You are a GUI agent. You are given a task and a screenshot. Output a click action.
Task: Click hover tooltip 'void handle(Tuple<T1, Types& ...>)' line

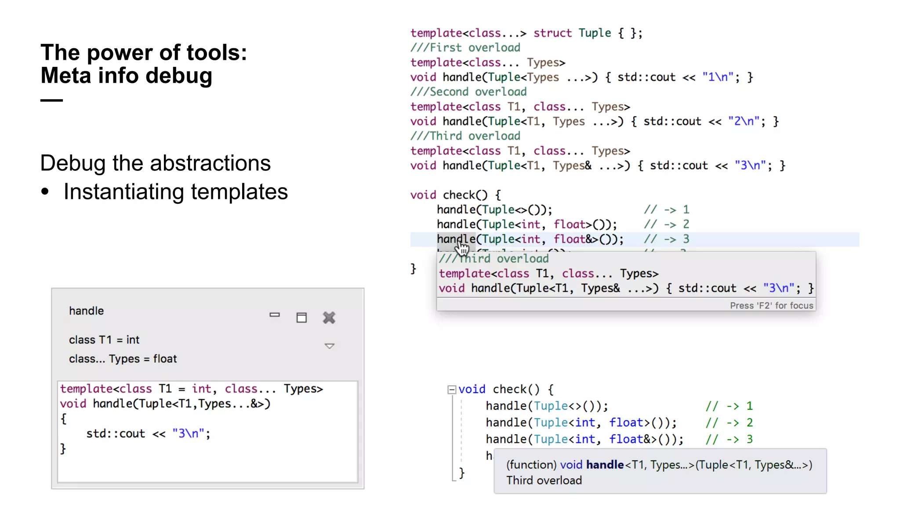[626, 289]
